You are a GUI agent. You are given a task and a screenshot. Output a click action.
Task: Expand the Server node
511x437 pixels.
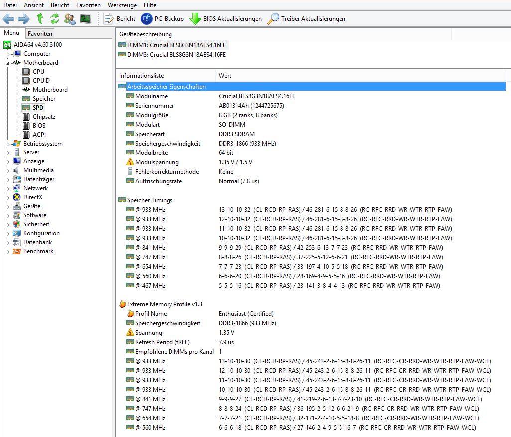(8, 152)
